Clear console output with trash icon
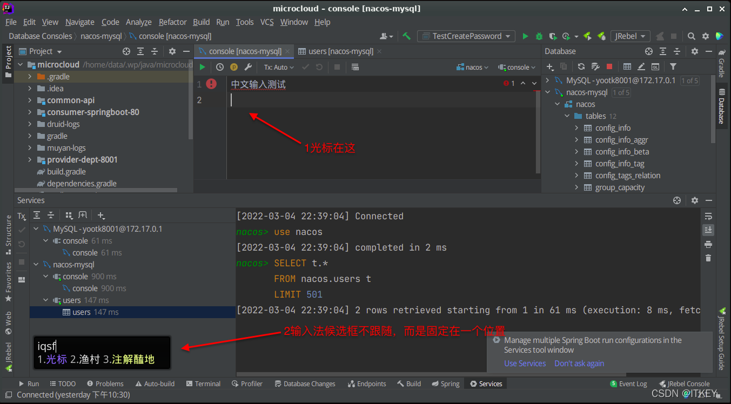Image resolution: width=731 pixels, height=404 pixels. coord(708,258)
